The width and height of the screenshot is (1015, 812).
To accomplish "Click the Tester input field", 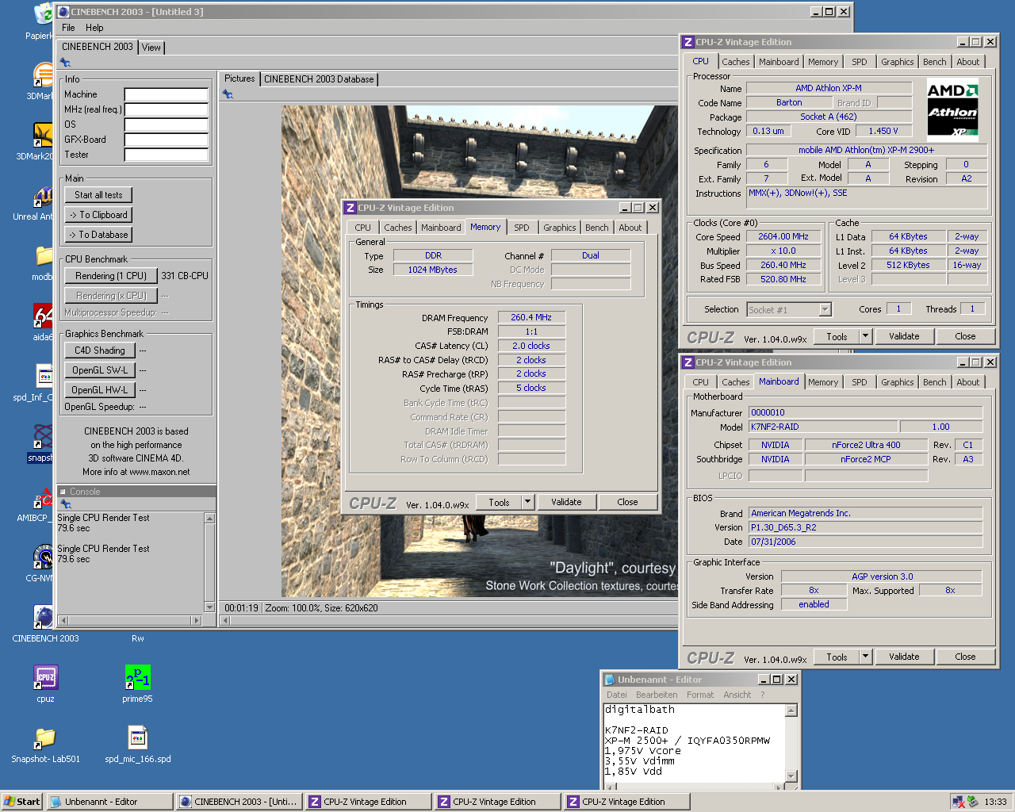I will pyautogui.click(x=166, y=155).
